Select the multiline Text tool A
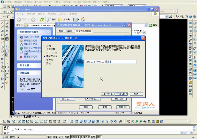Viewport: 197px width, 139px height. click(x=2, y=87)
